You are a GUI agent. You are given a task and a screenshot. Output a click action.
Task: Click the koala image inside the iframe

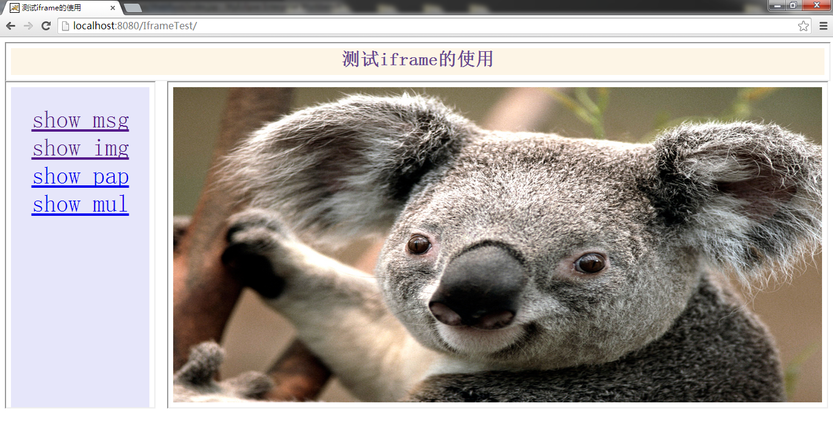click(497, 247)
